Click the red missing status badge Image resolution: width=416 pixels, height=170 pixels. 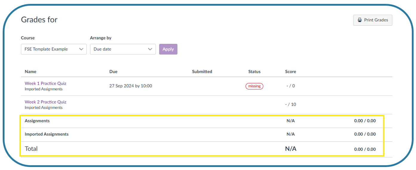tap(254, 86)
